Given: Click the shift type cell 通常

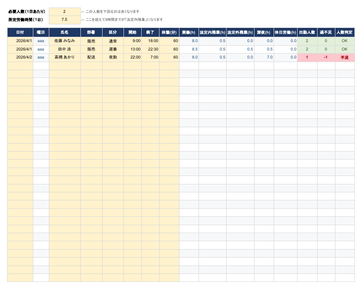Looking at the screenshot, I should pyautogui.click(x=113, y=41).
